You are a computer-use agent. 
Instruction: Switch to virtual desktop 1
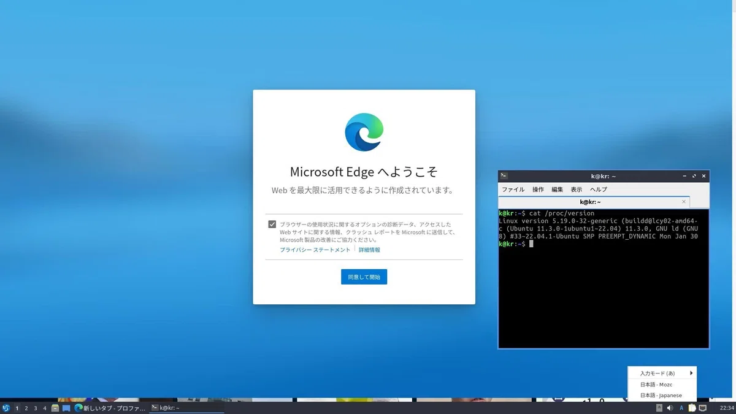pyautogui.click(x=17, y=408)
